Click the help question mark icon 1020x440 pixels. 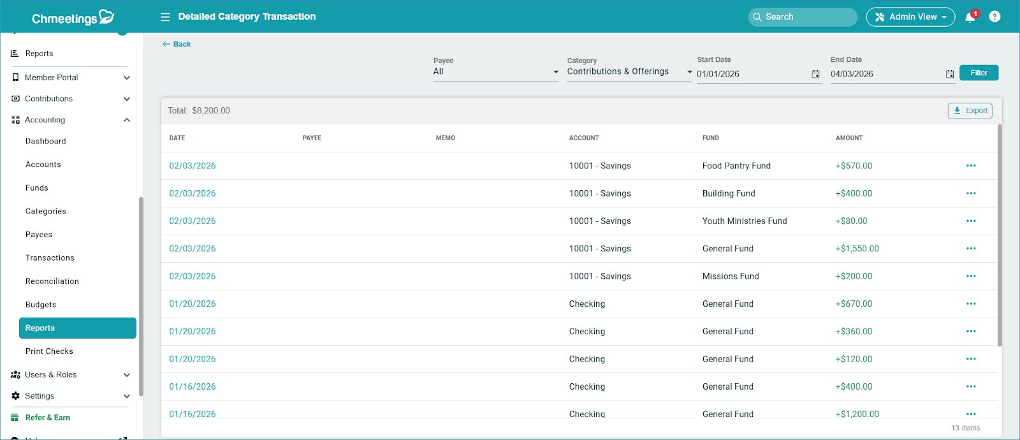pos(994,17)
